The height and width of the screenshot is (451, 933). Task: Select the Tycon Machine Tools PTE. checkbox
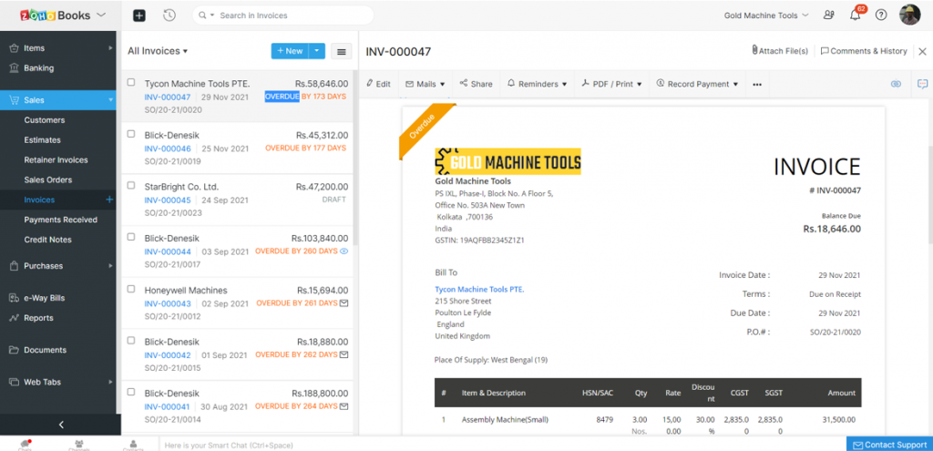click(131, 83)
